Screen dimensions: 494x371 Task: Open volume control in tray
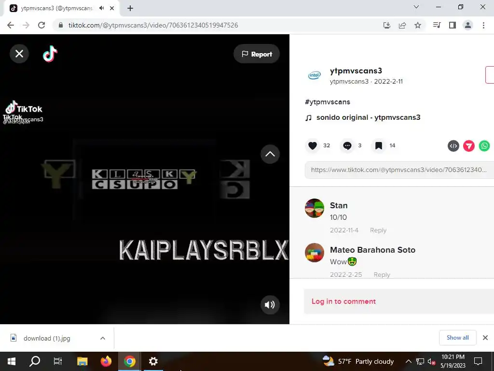pos(431,361)
